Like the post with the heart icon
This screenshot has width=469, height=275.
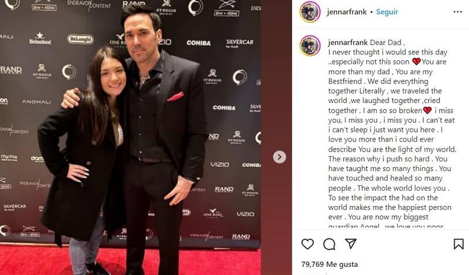pyautogui.click(x=307, y=244)
